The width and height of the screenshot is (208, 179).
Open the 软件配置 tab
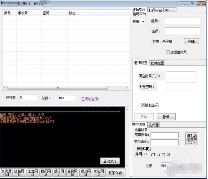tap(157, 63)
